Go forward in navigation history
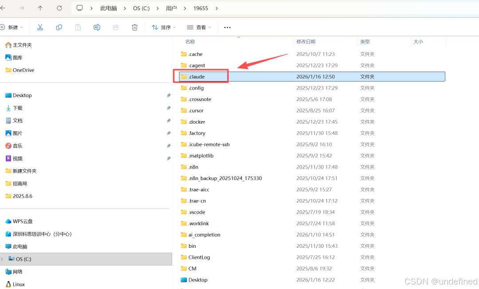Image resolution: width=479 pixels, height=289 pixels. 21,8
